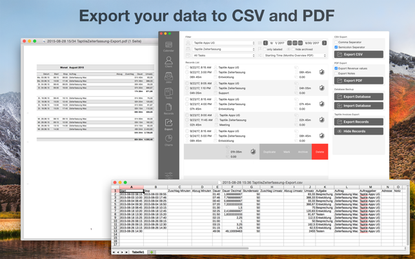
Task: Click the red Delete button
Action: (x=319, y=151)
